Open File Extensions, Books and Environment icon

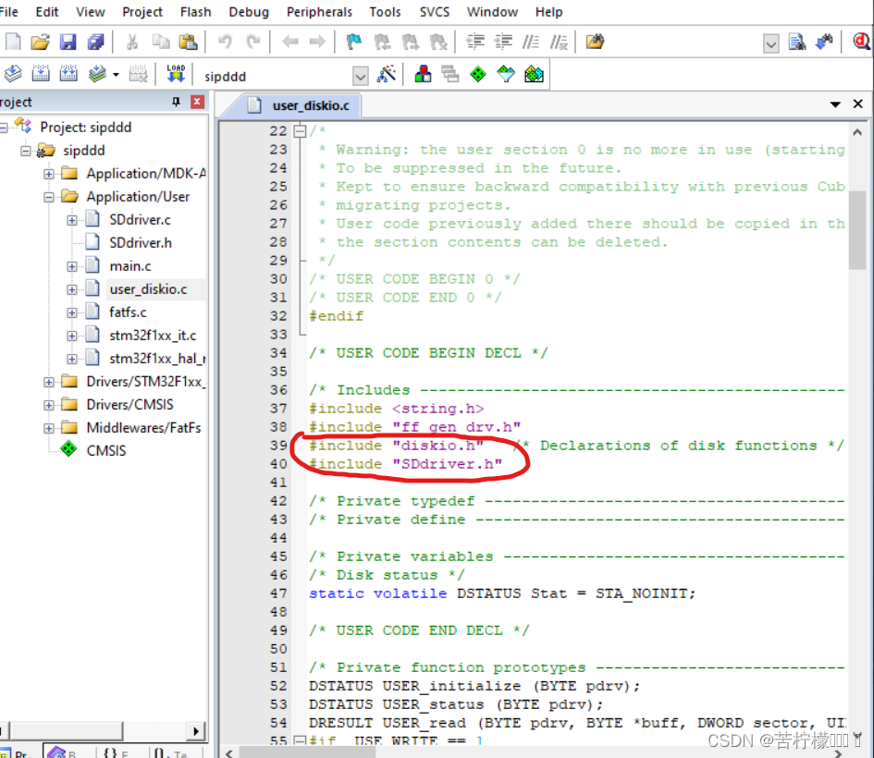pos(423,74)
